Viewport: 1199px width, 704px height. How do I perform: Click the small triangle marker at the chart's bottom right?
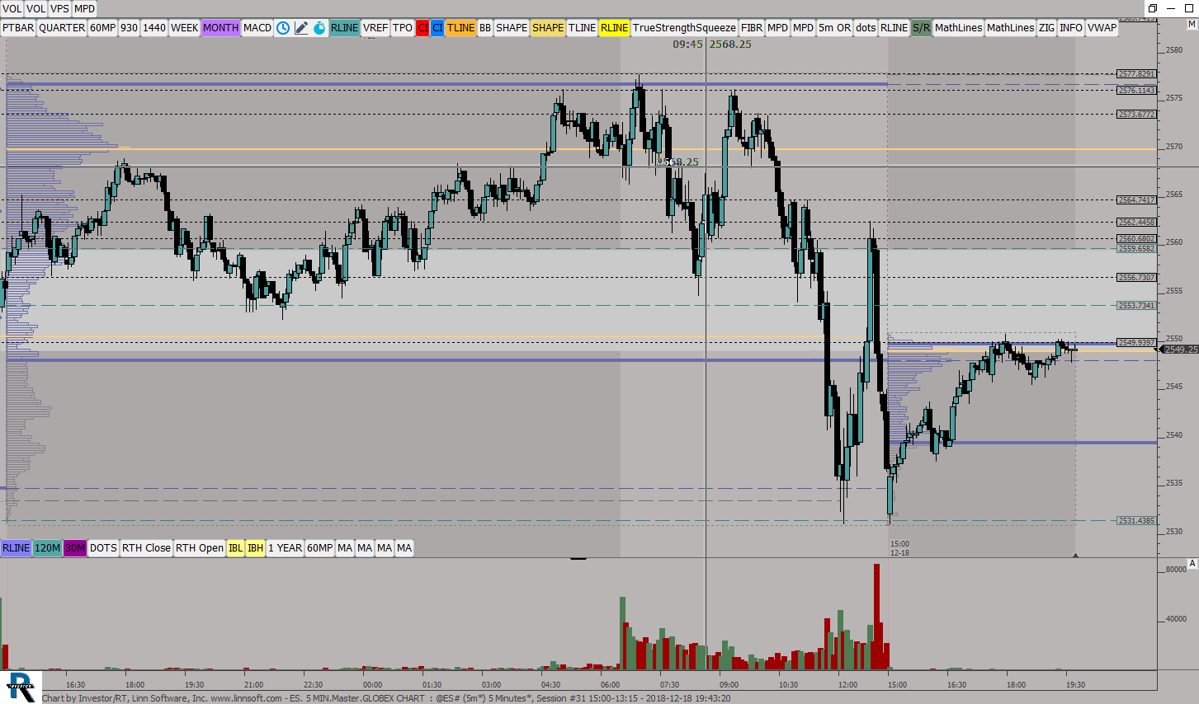[1075, 556]
